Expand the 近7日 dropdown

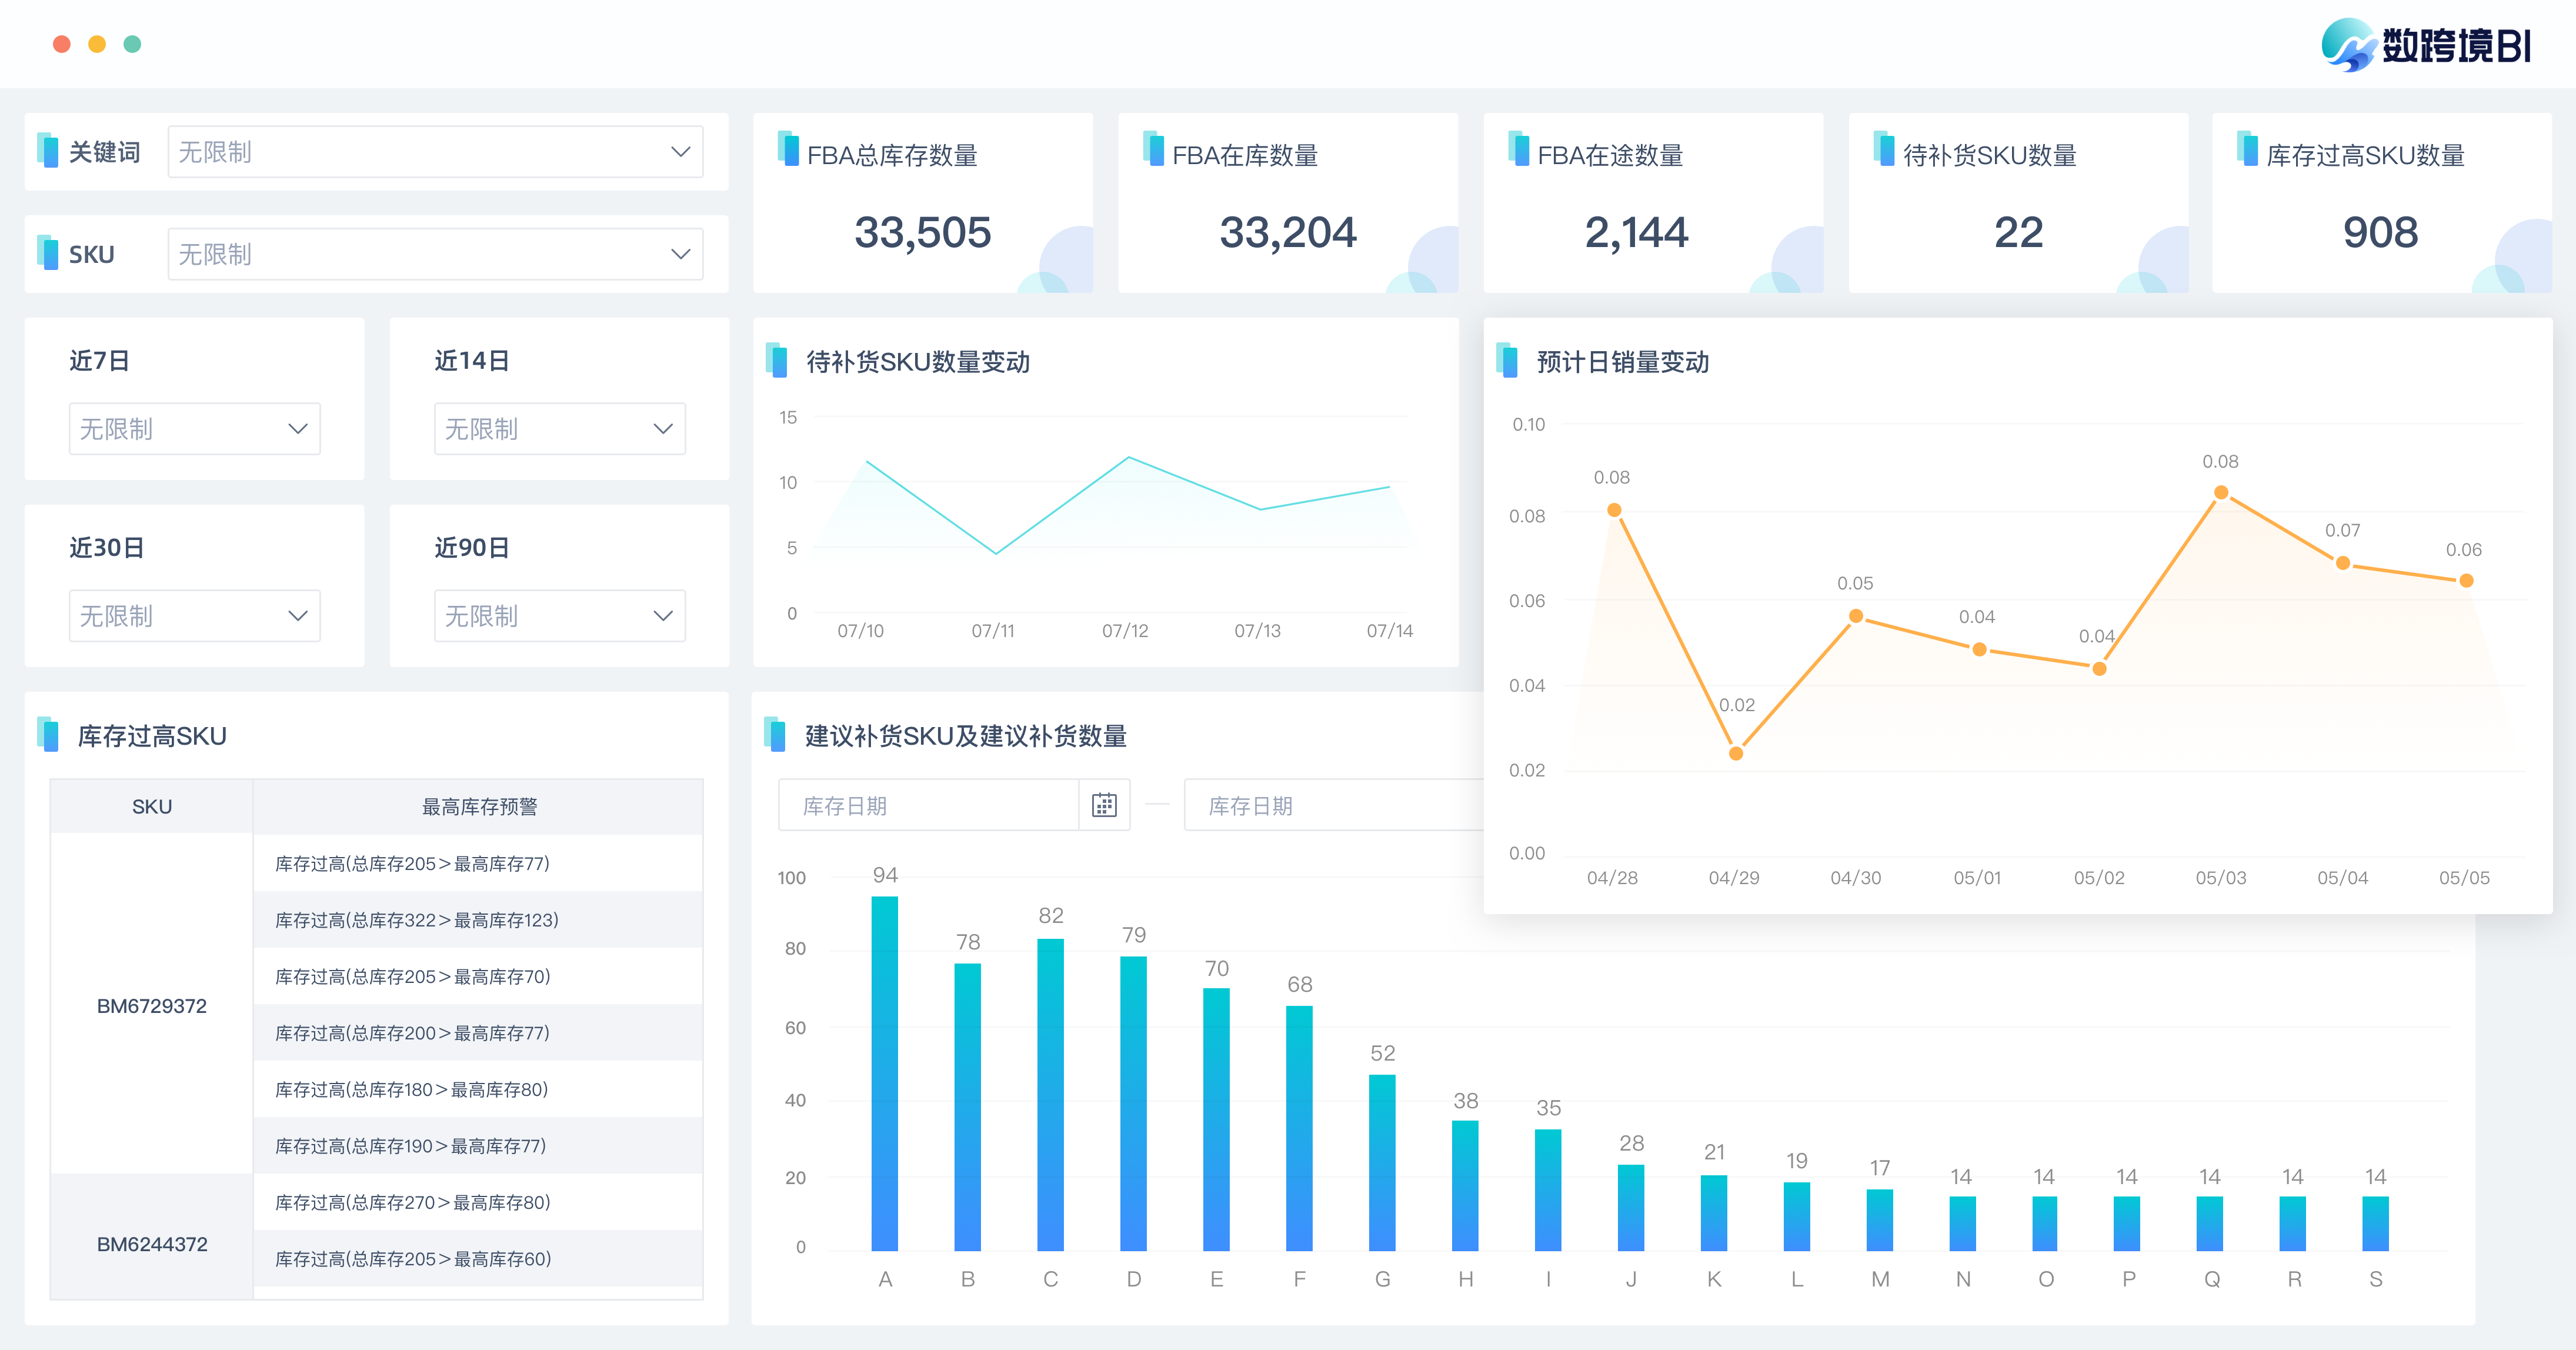[194, 429]
